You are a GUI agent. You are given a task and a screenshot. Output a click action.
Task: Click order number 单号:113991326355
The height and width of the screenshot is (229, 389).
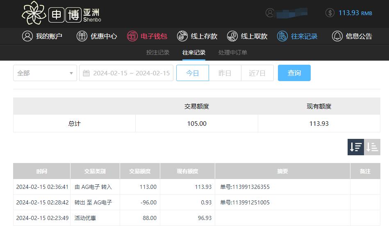tap(245, 187)
